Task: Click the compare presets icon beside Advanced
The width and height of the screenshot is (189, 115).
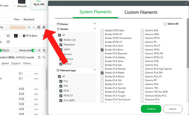Action: coord(44,51)
